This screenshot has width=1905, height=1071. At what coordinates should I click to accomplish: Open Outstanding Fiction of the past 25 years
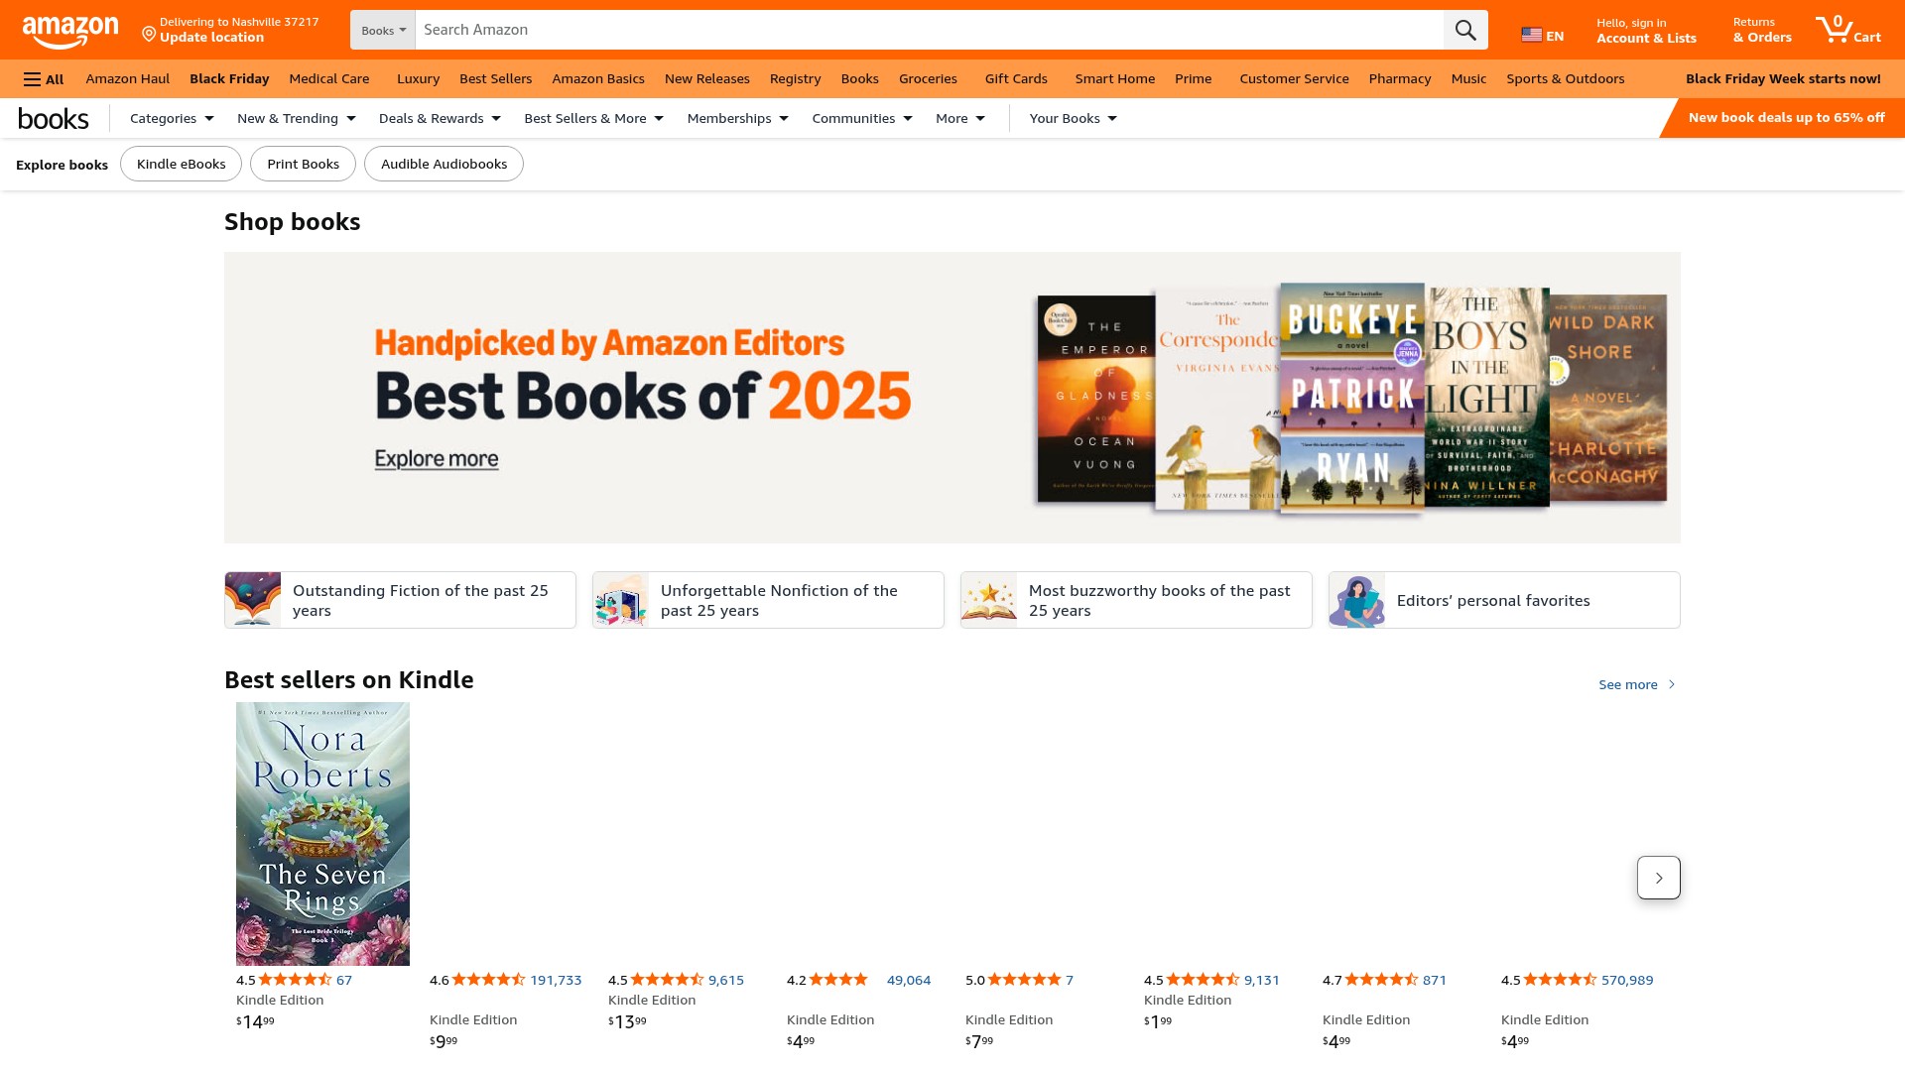[400, 600]
